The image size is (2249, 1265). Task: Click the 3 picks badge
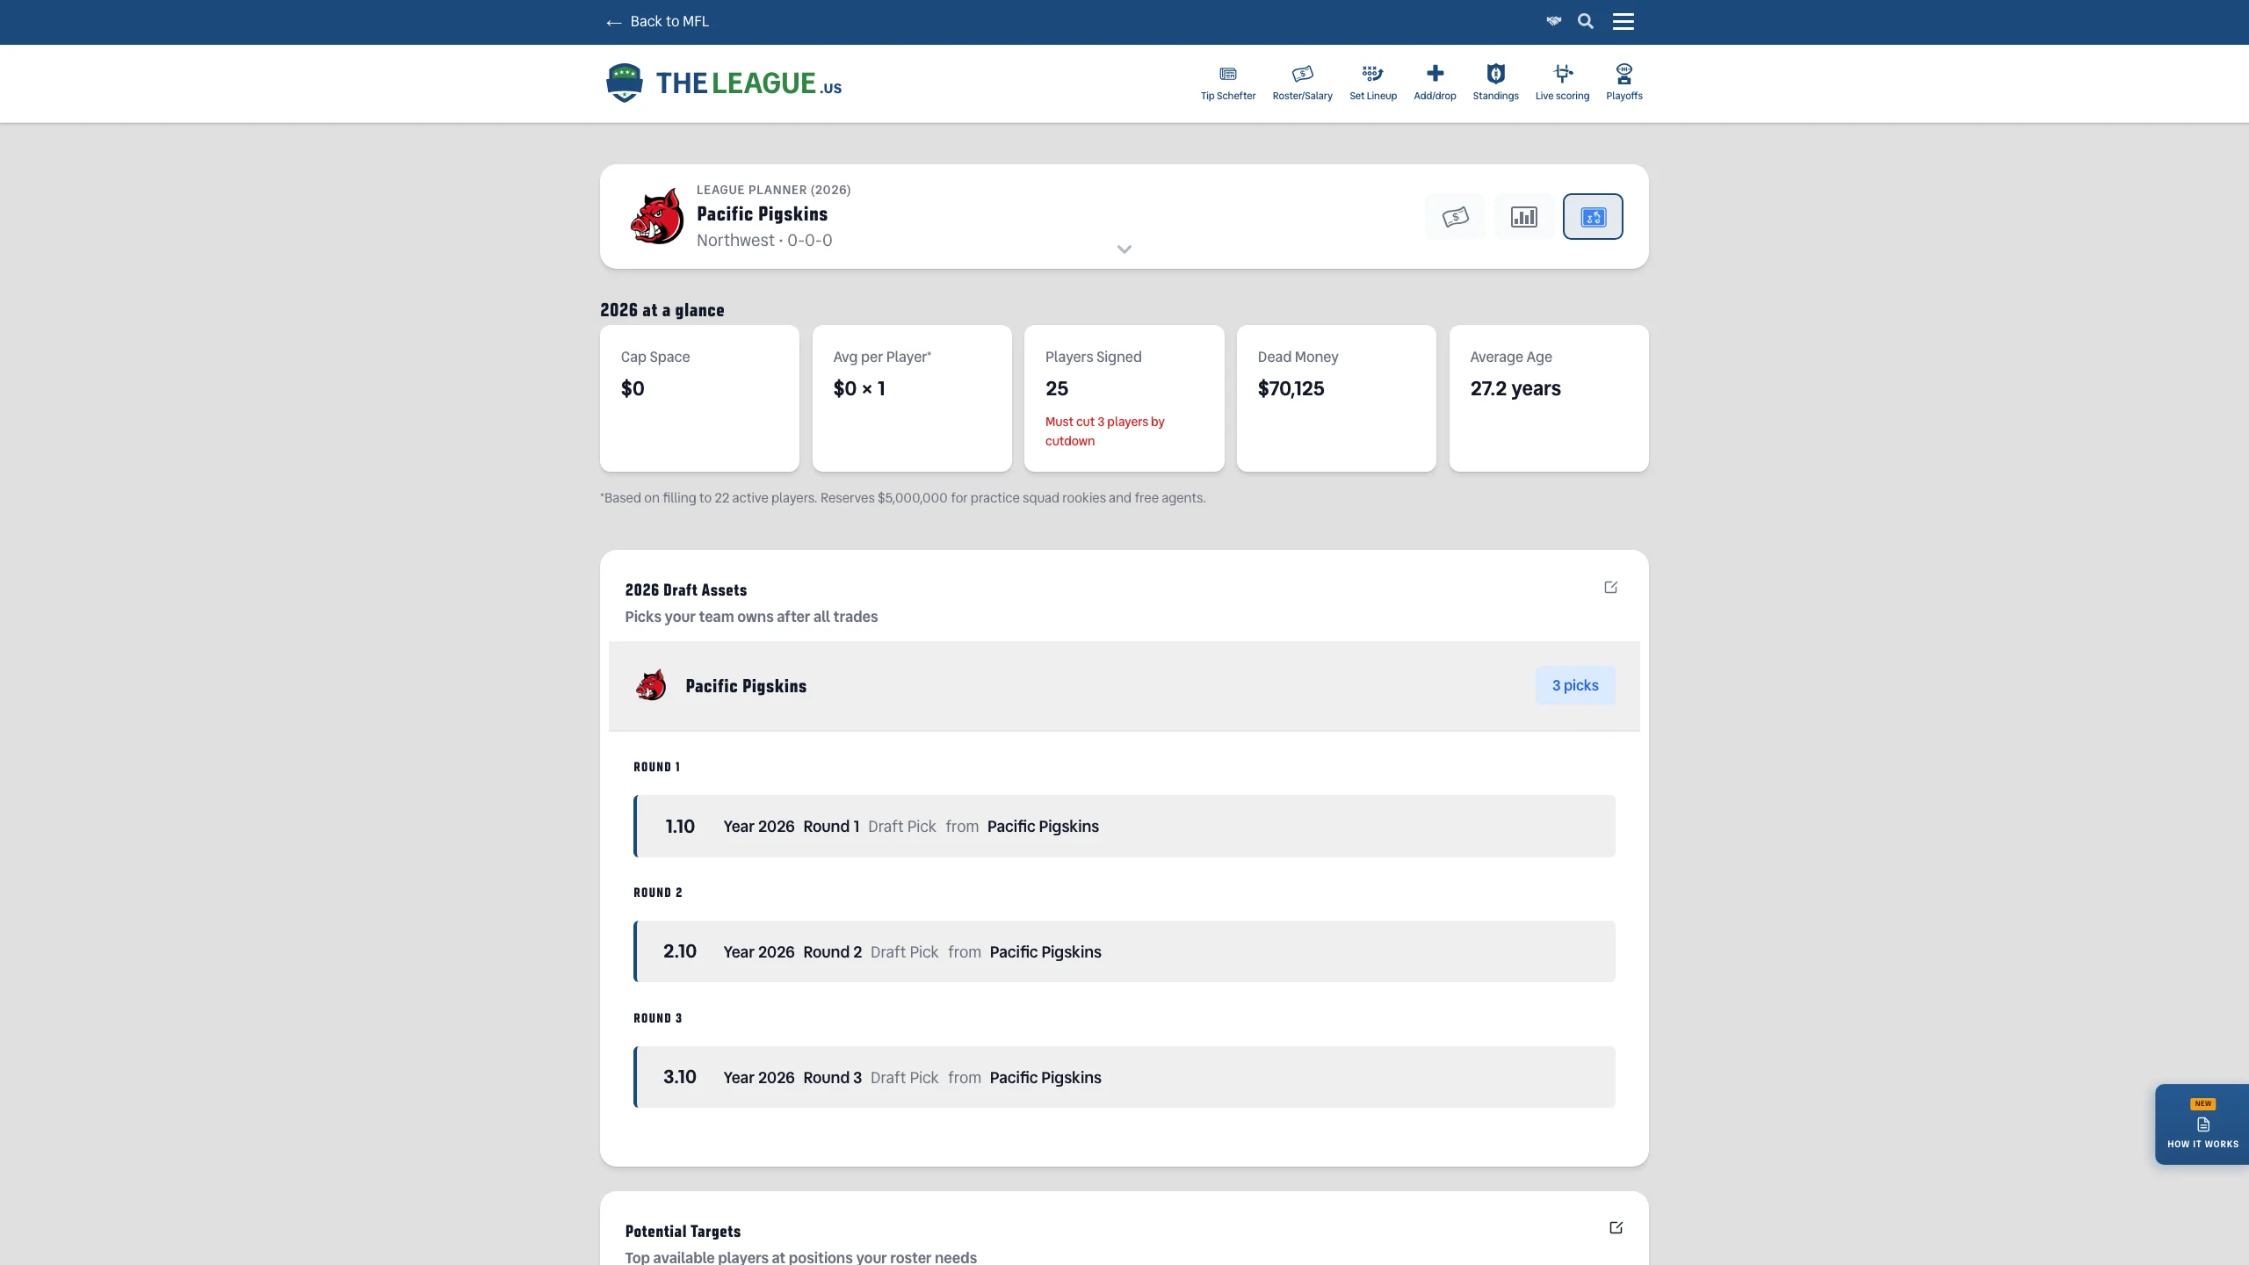click(x=1575, y=685)
